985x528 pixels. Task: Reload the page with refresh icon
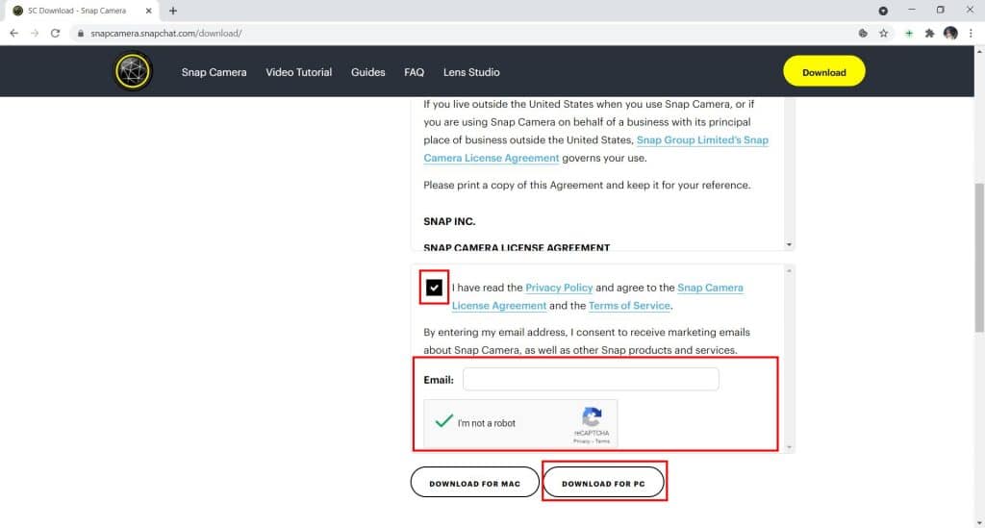point(55,34)
